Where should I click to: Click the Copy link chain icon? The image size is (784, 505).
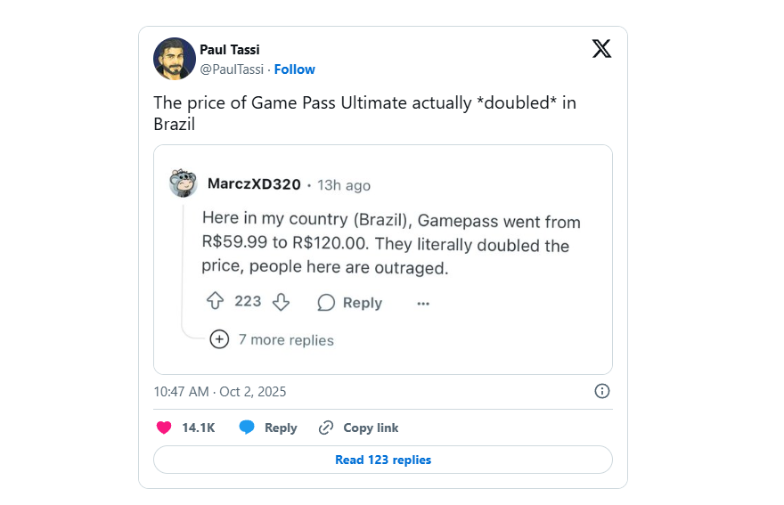[326, 428]
